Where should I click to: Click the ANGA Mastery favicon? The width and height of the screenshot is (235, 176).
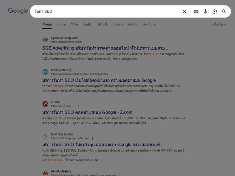point(45,173)
